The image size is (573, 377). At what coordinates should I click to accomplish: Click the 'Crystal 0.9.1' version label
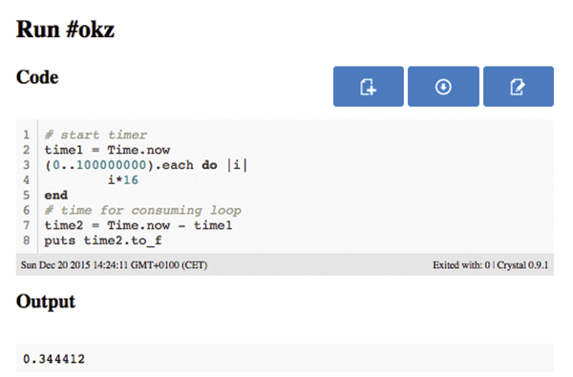(522, 264)
